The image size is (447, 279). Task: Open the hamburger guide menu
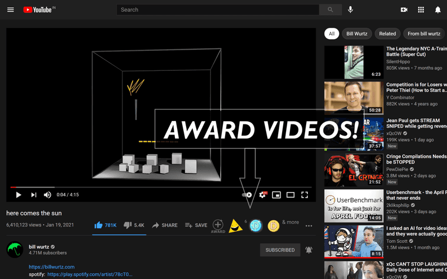(x=11, y=9)
